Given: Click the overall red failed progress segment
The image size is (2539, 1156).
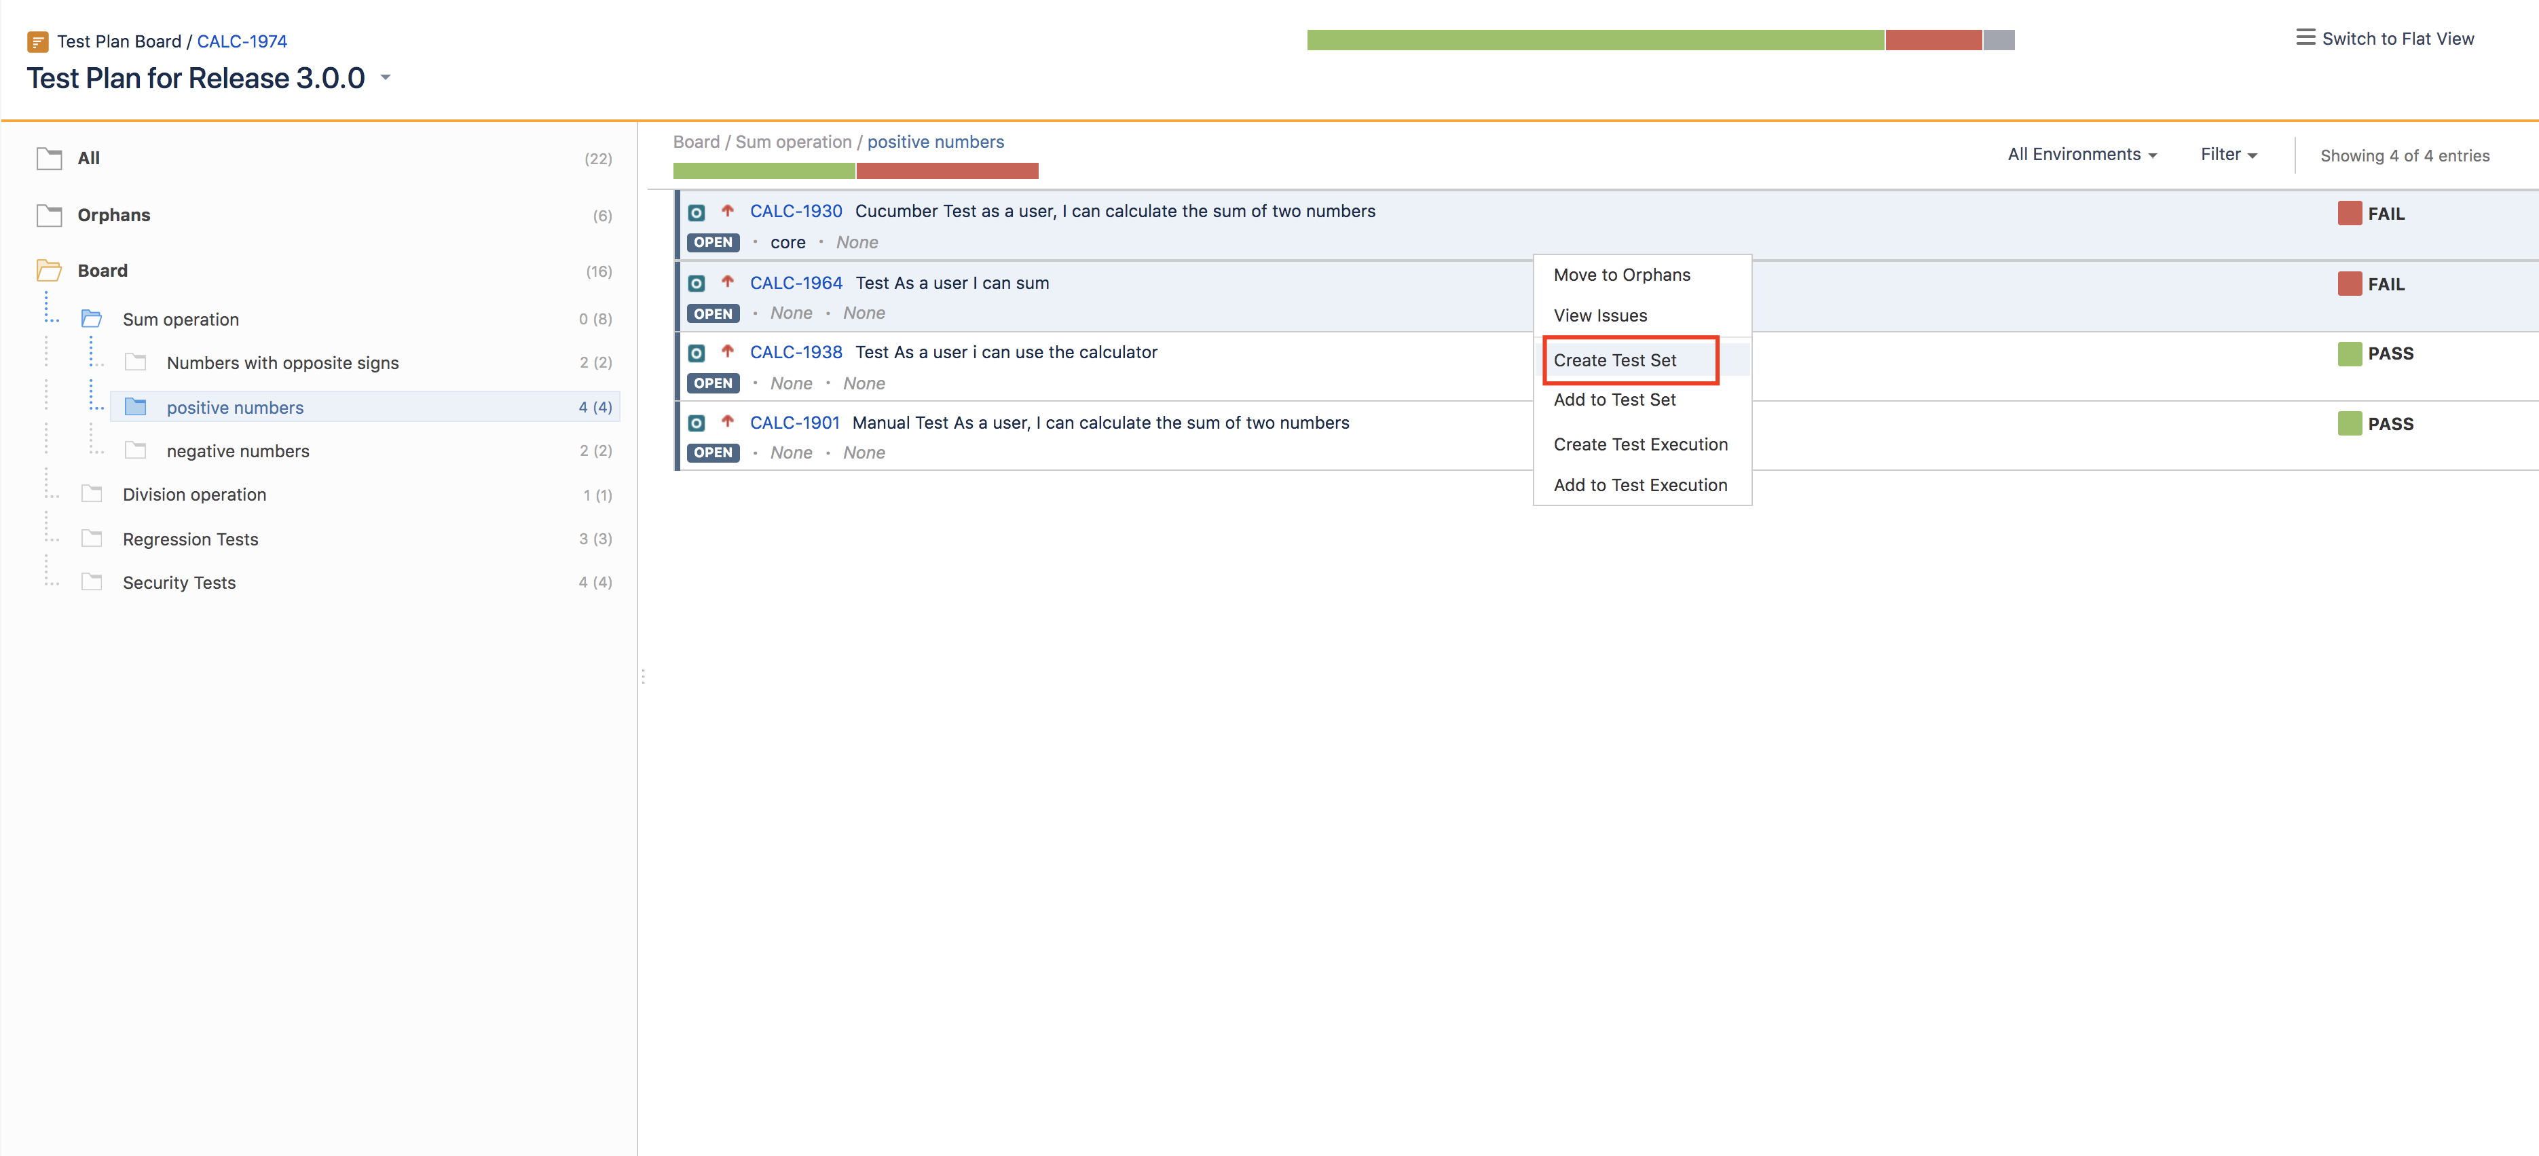Looking at the screenshot, I should tap(1933, 41).
